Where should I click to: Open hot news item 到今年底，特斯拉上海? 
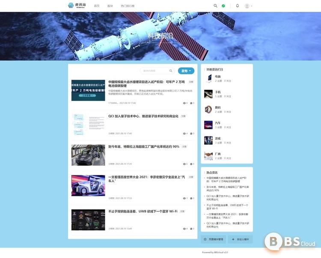(228, 189)
